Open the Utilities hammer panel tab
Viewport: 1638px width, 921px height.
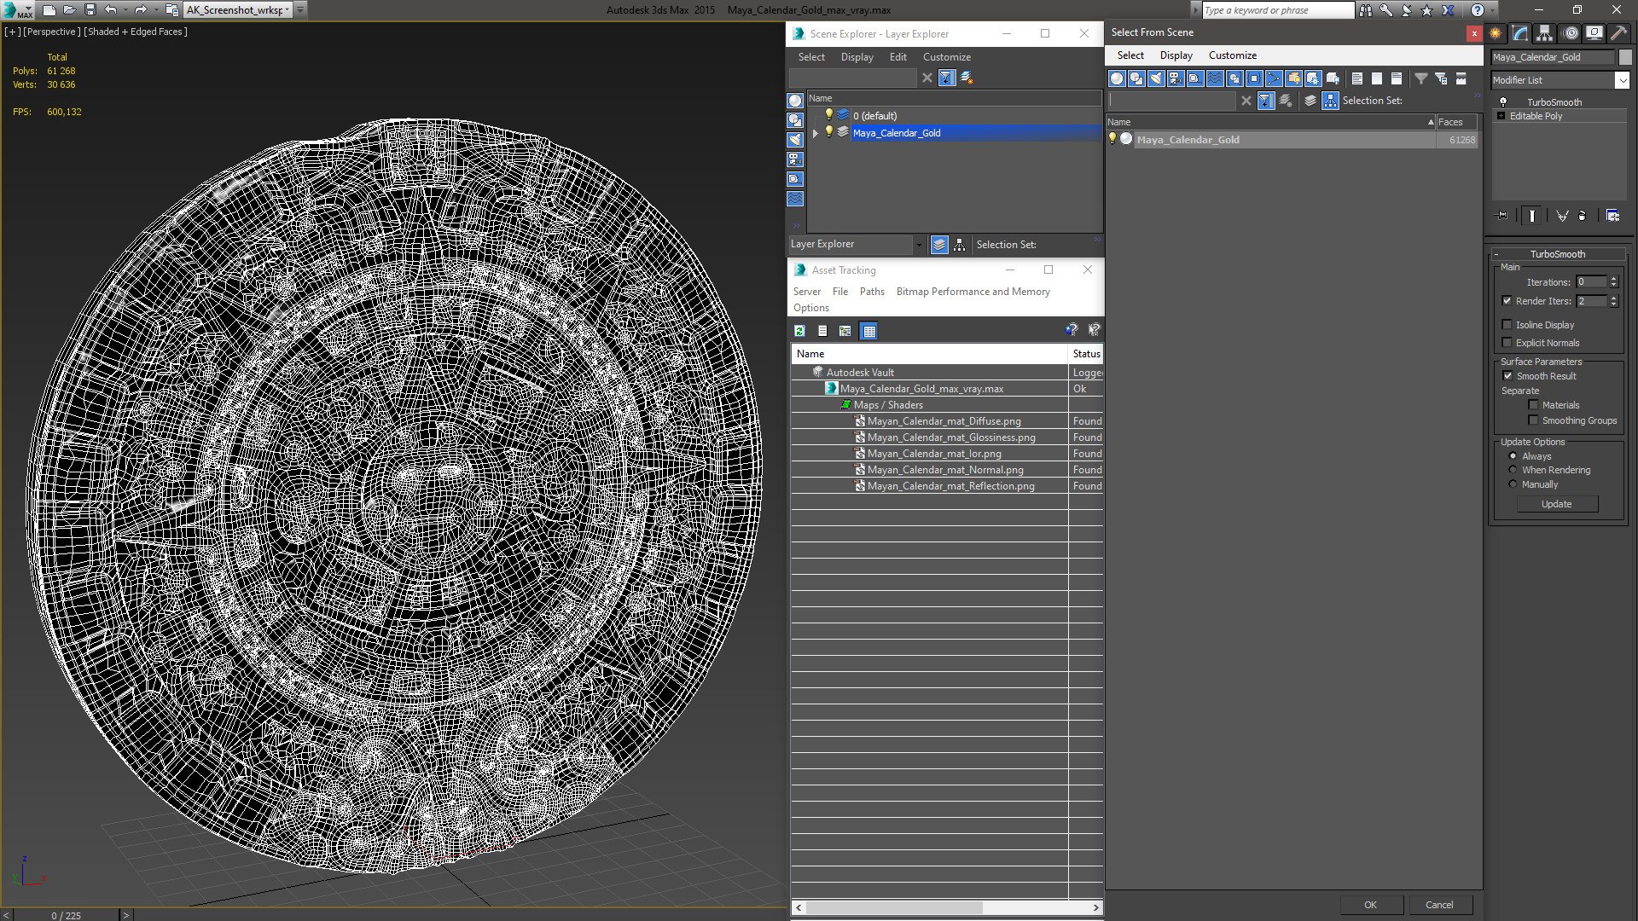(1618, 33)
